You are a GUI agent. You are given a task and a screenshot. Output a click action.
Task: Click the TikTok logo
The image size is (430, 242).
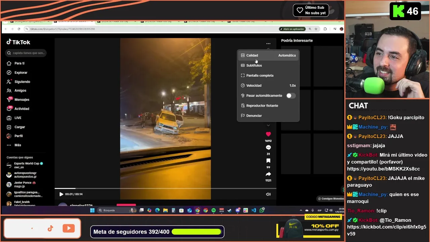(18, 42)
